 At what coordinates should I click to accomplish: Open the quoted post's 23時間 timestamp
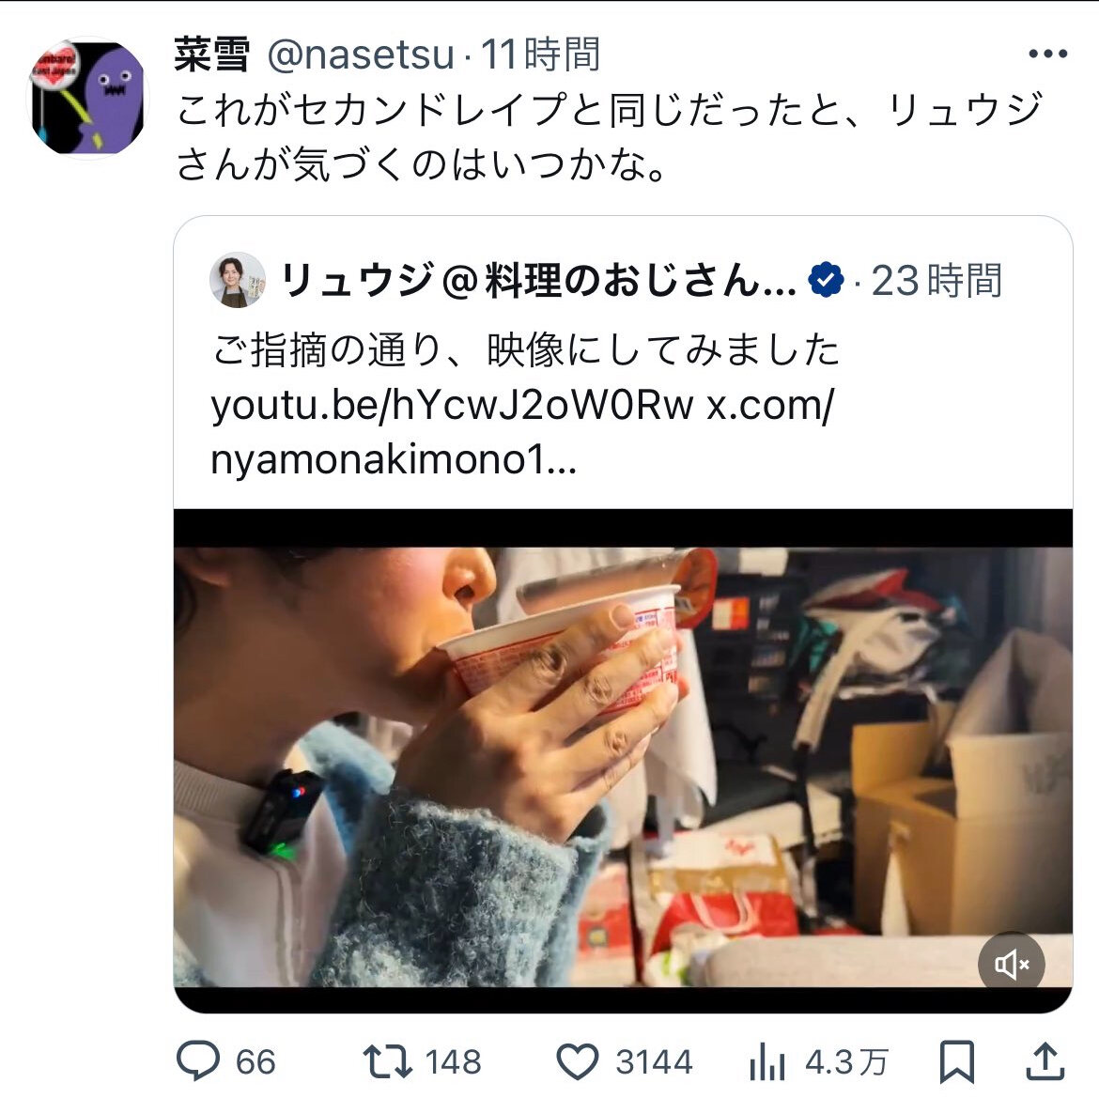pyautogui.click(x=936, y=281)
